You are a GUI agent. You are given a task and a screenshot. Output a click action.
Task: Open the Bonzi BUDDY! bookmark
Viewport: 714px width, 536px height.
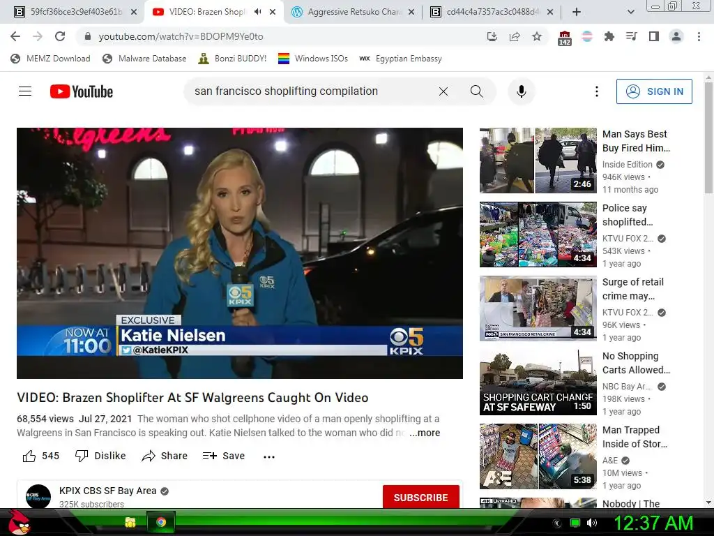pos(233,59)
